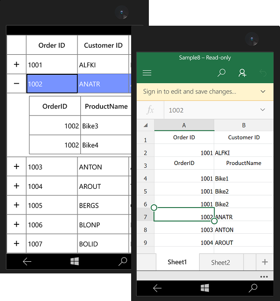Select BLONP cell in grid

[x=103, y=224]
